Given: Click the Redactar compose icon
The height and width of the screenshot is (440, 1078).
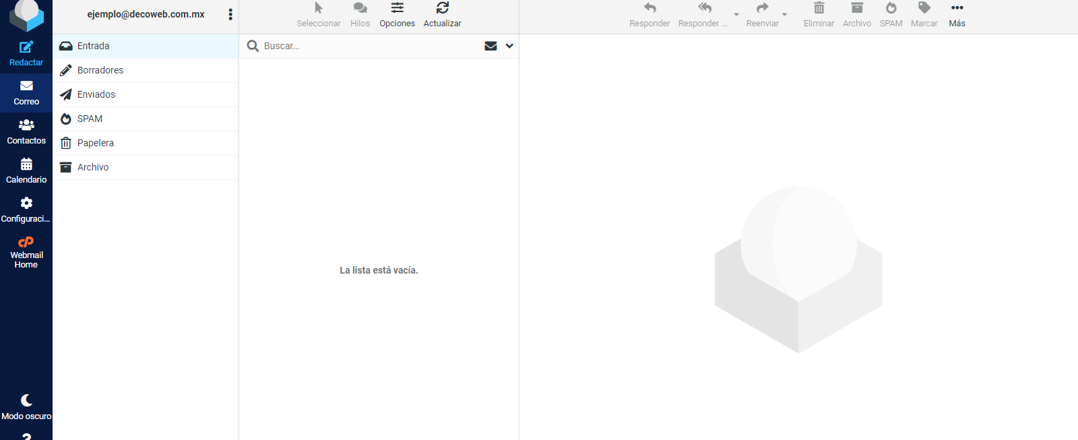Looking at the screenshot, I should point(26,47).
